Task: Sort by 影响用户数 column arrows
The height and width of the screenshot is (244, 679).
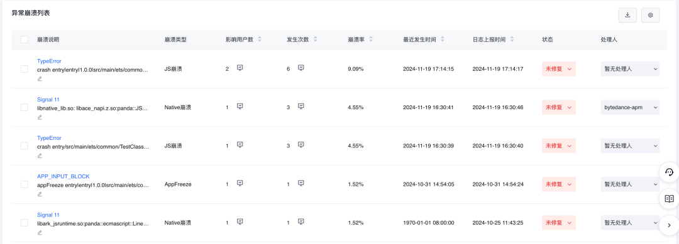Action: [260, 40]
